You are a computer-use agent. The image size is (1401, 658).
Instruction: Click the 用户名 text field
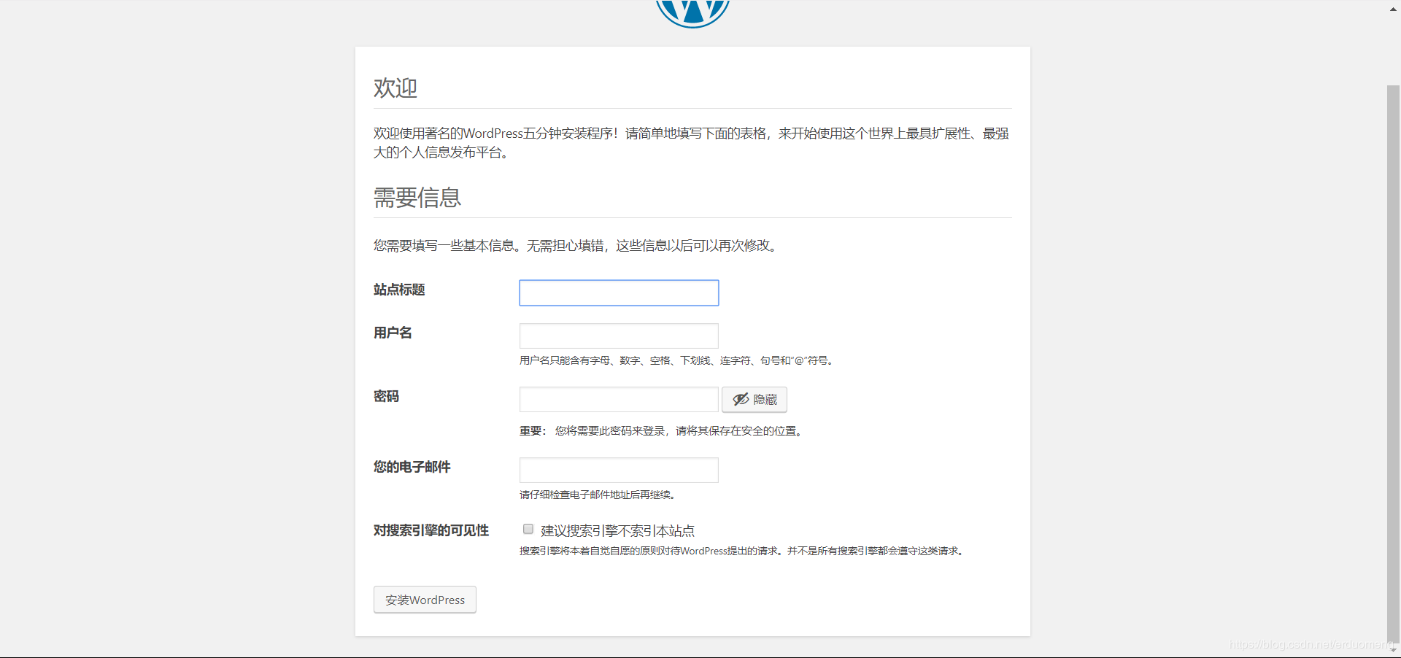[x=619, y=336]
